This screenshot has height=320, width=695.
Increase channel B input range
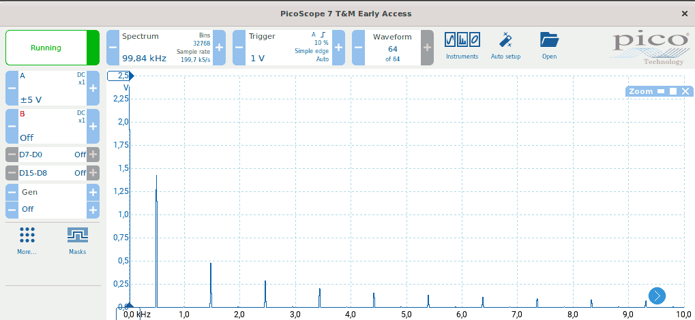[x=93, y=126]
